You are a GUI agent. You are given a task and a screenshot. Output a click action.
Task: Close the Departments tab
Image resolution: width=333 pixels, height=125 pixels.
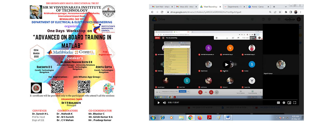[x=244, y=6]
